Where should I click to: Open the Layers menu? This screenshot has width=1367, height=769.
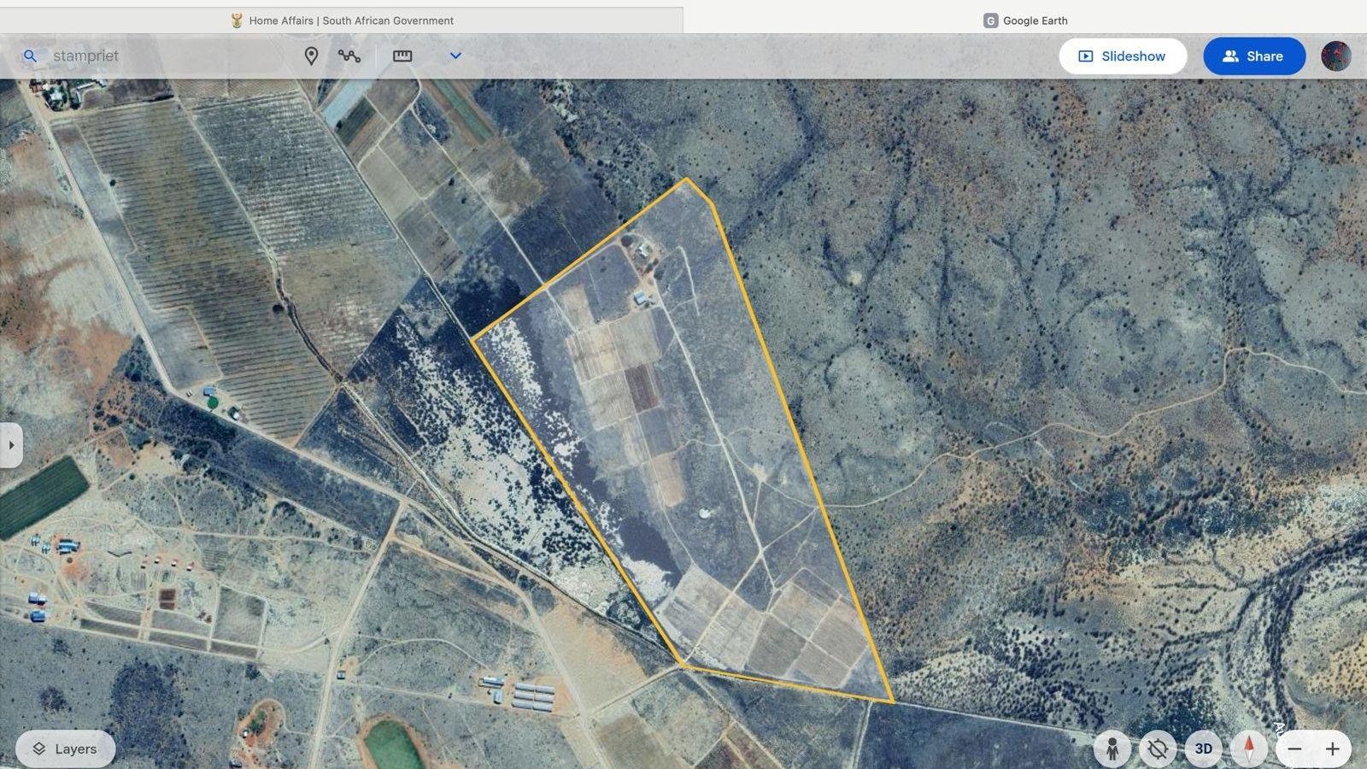point(65,749)
